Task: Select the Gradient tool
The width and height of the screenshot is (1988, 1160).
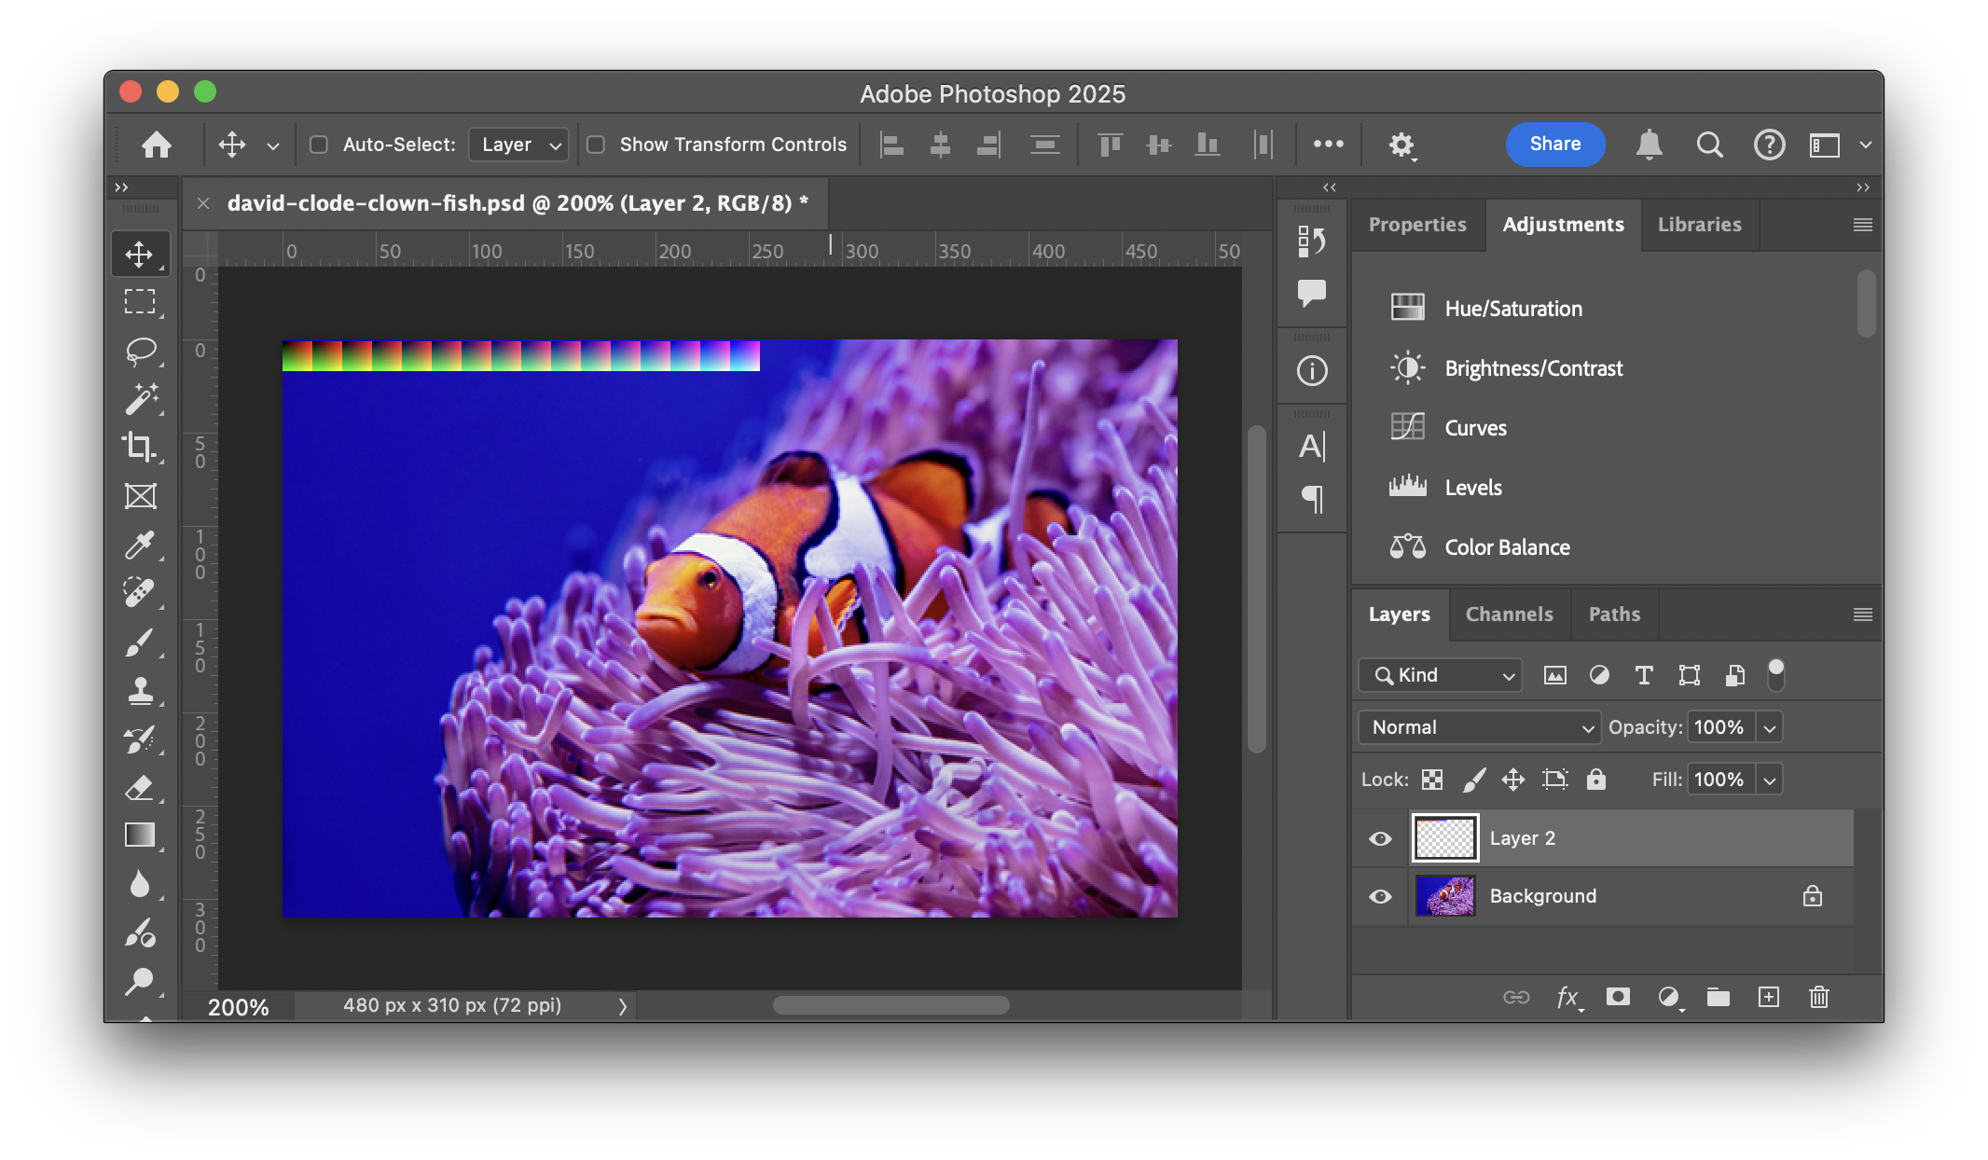Action: 140,835
